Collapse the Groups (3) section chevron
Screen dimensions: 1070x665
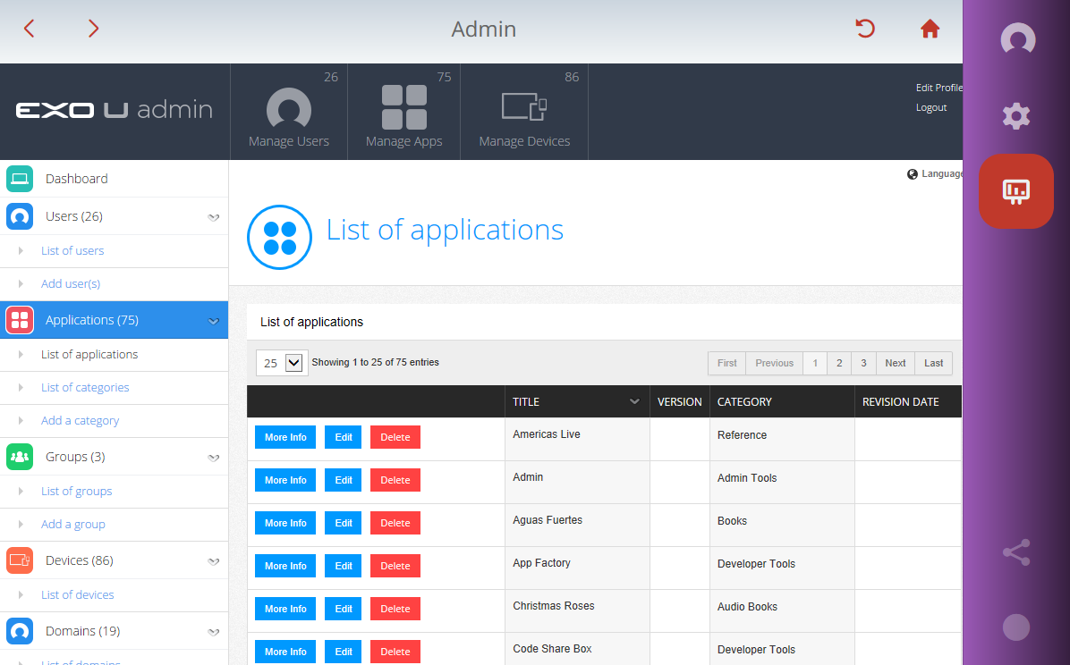tap(214, 458)
